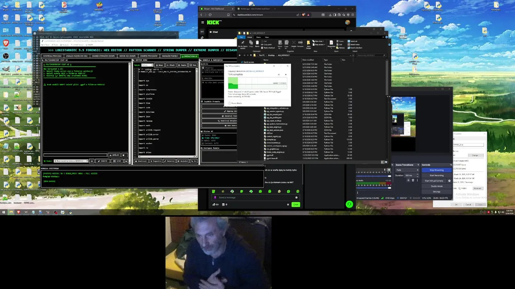Sort by Date modified column header
Viewport: 515px width, 289px height.
click(x=308, y=60)
